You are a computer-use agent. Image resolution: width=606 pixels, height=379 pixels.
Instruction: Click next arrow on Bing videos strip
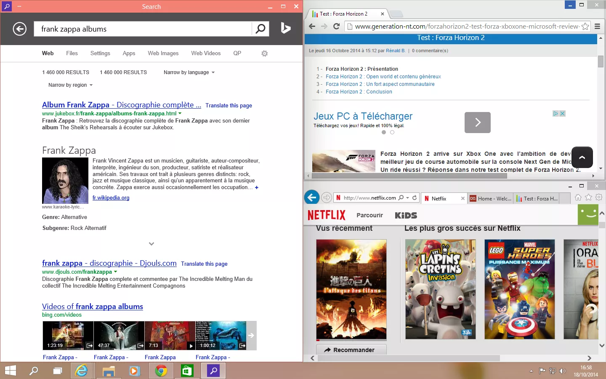(x=251, y=335)
